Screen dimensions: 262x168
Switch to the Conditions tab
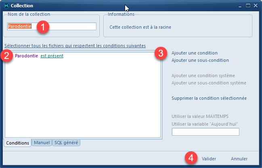pos(18,143)
